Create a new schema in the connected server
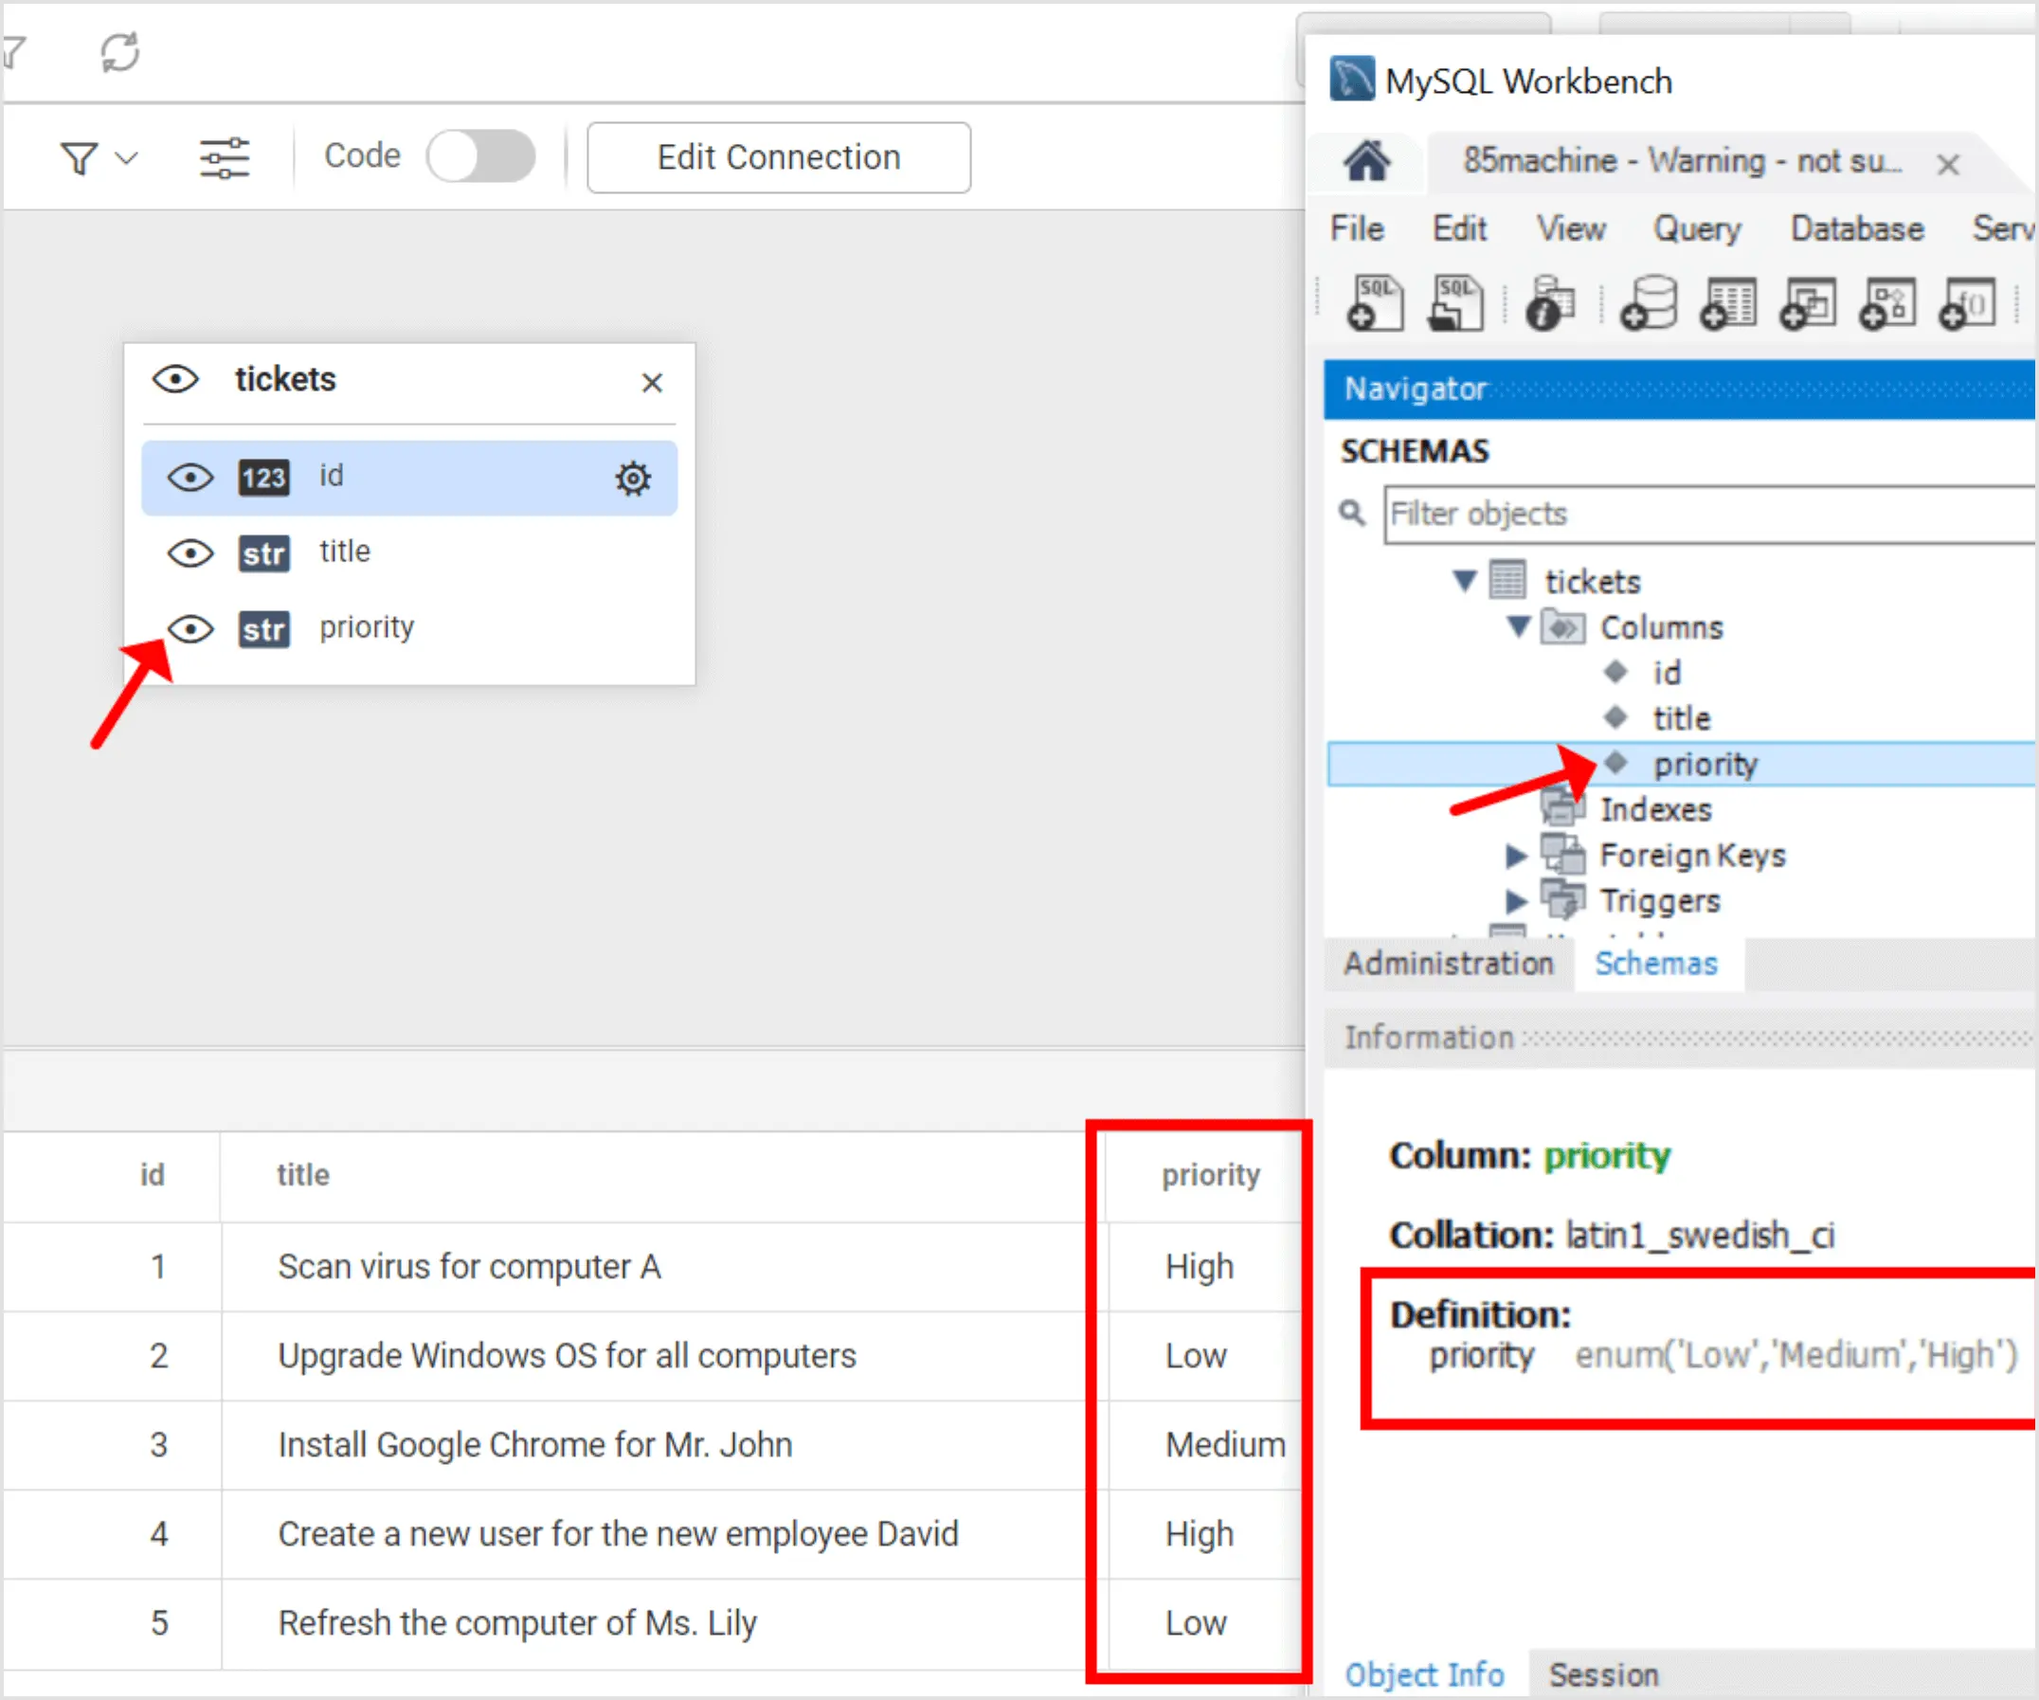Screen dimensions: 2039x1700 1650,301
